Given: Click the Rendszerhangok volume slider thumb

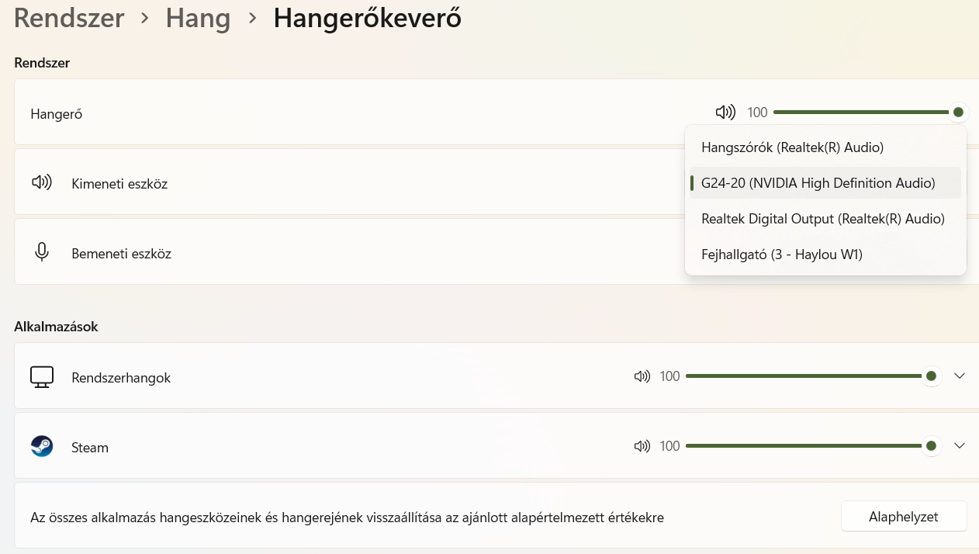Looking at the screenshot, I should tap(932, 376).
